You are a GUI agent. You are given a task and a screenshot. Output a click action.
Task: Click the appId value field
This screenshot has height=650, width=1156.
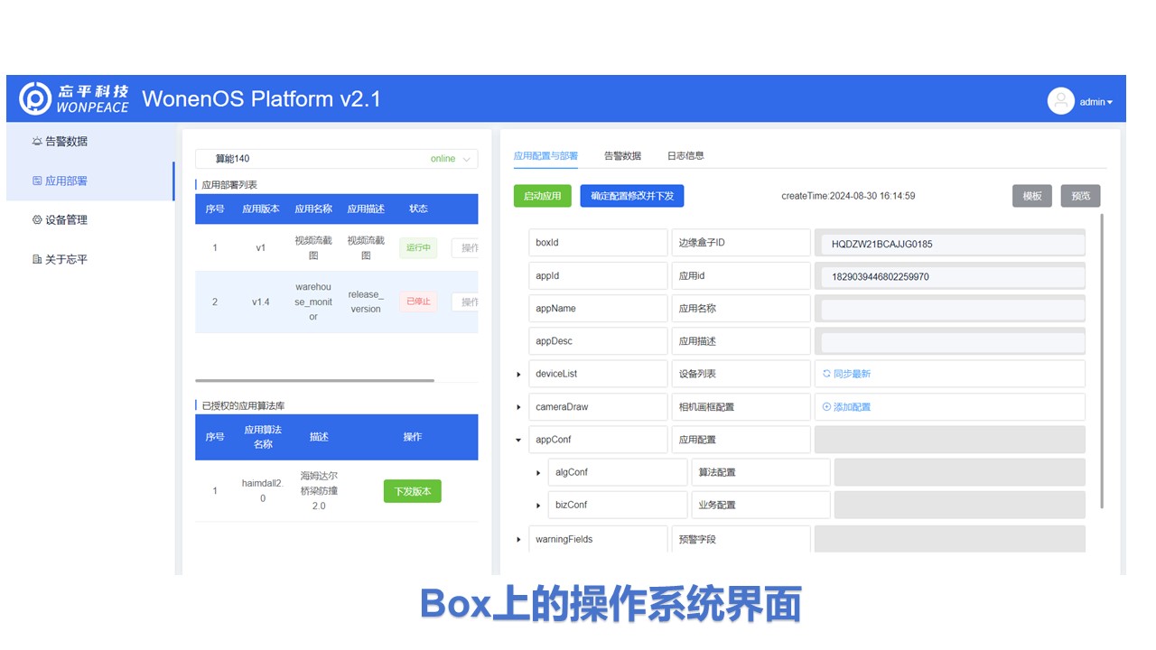(x=953, y=276)
